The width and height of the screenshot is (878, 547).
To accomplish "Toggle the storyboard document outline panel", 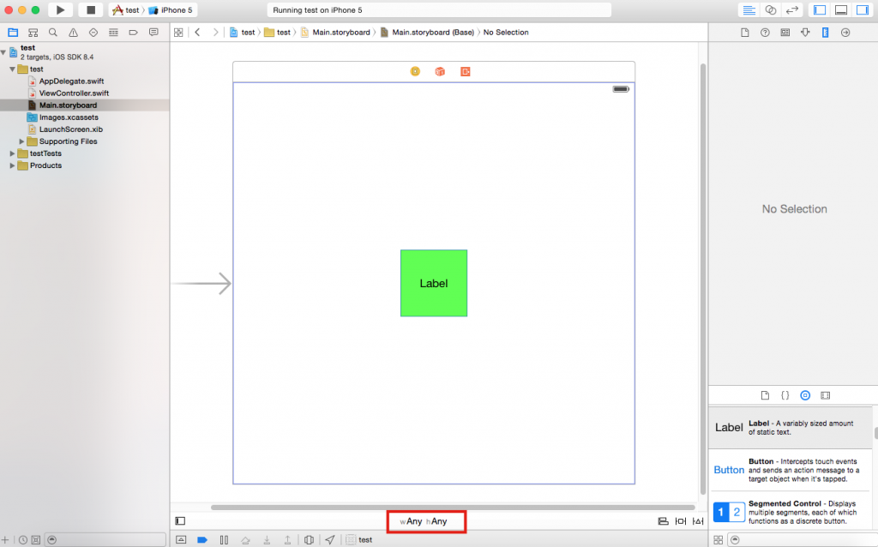I will tap(182, 520).
